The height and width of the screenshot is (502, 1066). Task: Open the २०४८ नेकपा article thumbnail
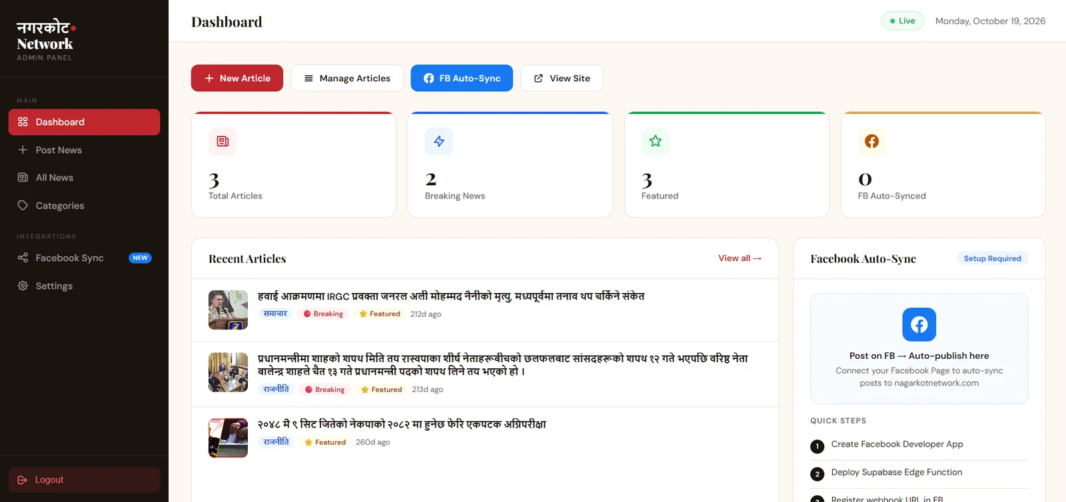pos(228,437)
